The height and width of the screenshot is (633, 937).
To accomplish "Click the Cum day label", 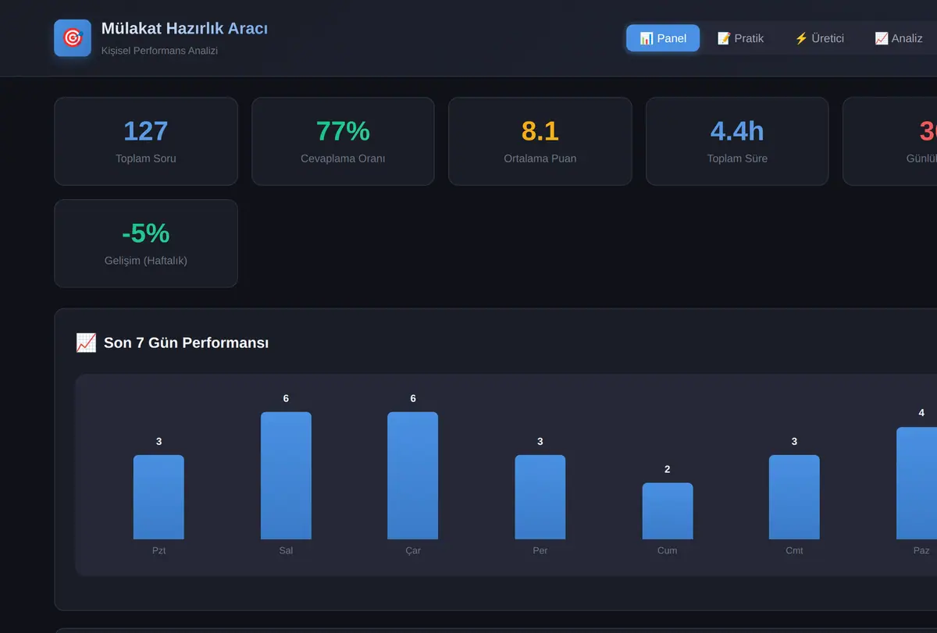I will pyautogui.click(x=668, y=550).
